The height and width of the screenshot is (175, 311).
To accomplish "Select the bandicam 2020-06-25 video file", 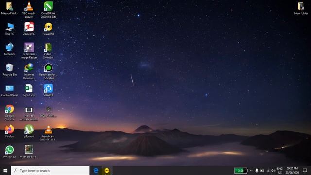I will 49,133.
